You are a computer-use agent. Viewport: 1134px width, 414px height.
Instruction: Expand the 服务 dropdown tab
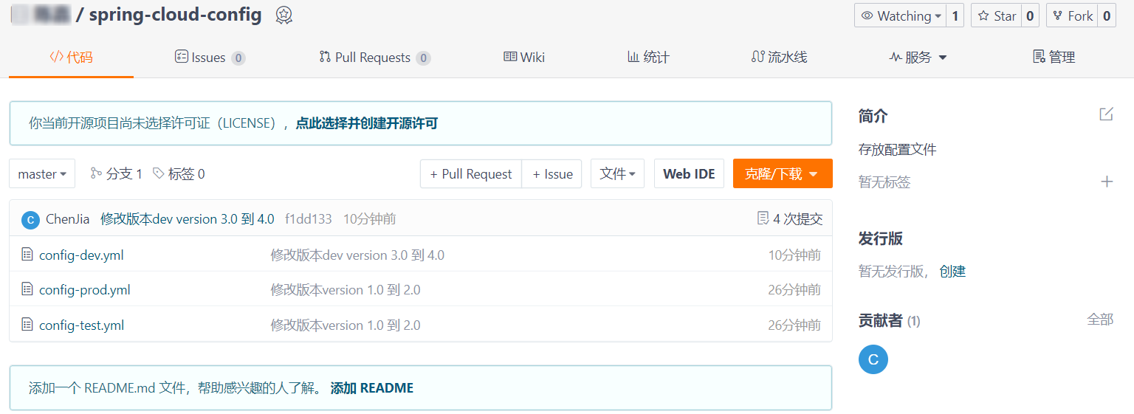point(918,57)
